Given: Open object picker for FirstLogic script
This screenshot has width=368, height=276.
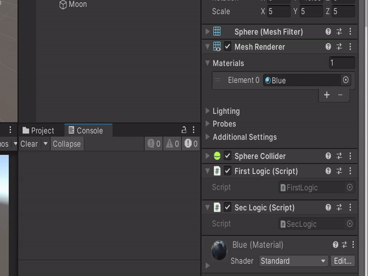Looking at the screenshot, I should [x=350, y=187].
